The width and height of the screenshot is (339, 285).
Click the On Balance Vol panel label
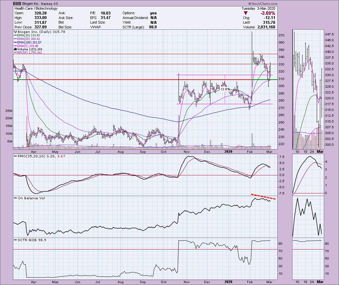[31, 198]
